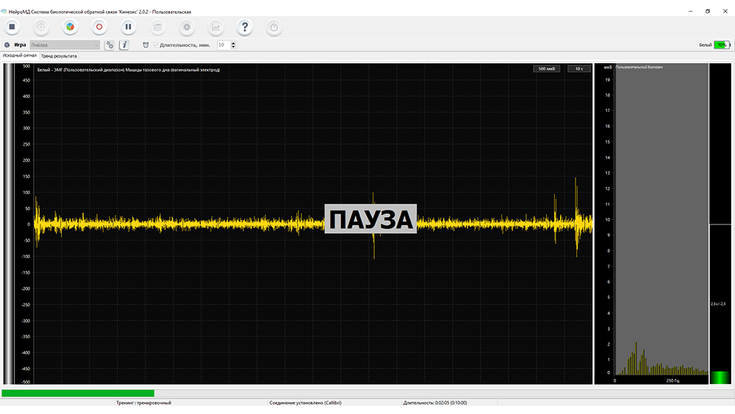
Task: Click the '250 Гц' axis label
Action: 673,380
